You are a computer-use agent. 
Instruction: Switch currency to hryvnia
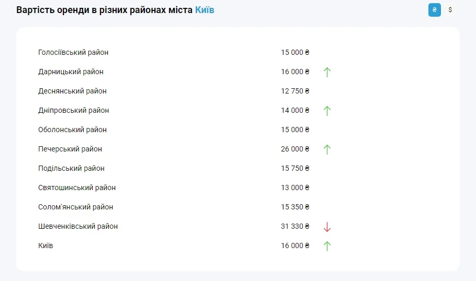click(434, 10)
